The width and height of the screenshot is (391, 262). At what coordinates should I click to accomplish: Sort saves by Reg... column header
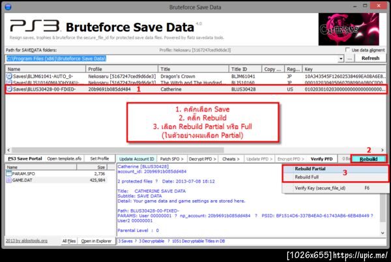pyautogui.click(x=293, y=69)
